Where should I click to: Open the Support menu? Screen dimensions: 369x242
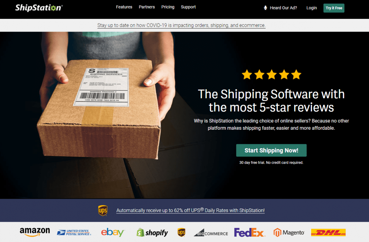[188, 7]
